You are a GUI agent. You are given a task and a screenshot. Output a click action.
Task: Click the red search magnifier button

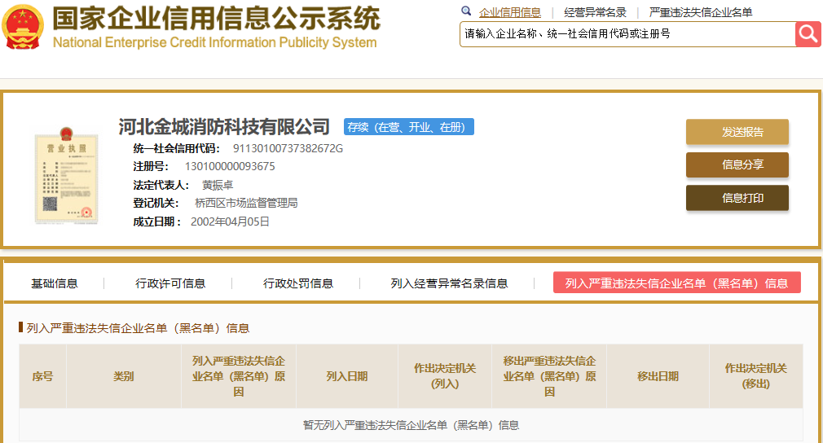[808, 34]
